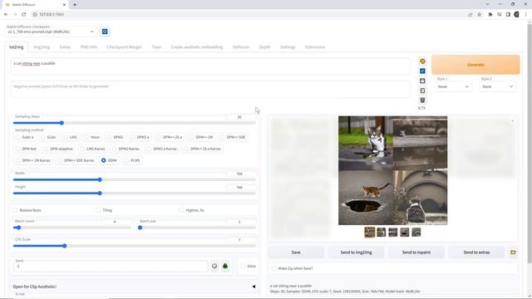
Task: Click the green recycle seed icon
Action: click(x=225, y=266)
